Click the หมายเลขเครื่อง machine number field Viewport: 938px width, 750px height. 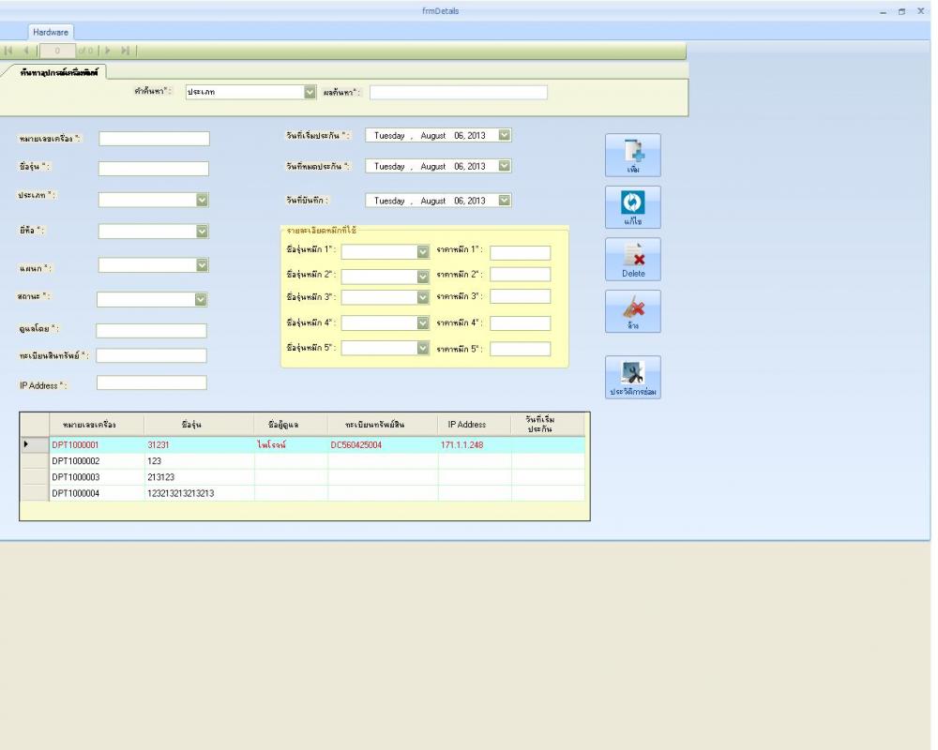pyautogui.click(x=155, y=139)
